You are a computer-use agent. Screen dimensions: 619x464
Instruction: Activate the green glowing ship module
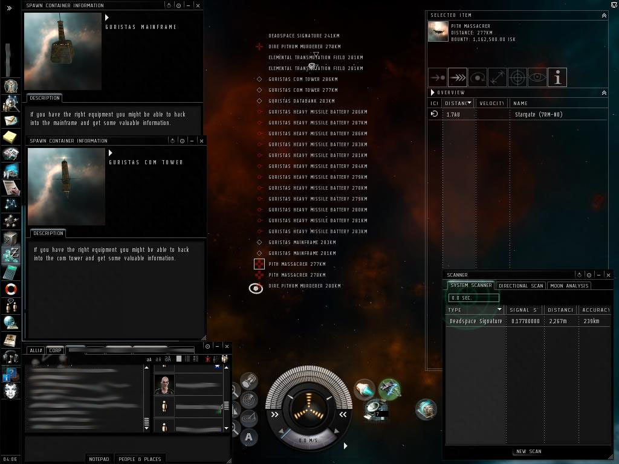tap(390, 388)
